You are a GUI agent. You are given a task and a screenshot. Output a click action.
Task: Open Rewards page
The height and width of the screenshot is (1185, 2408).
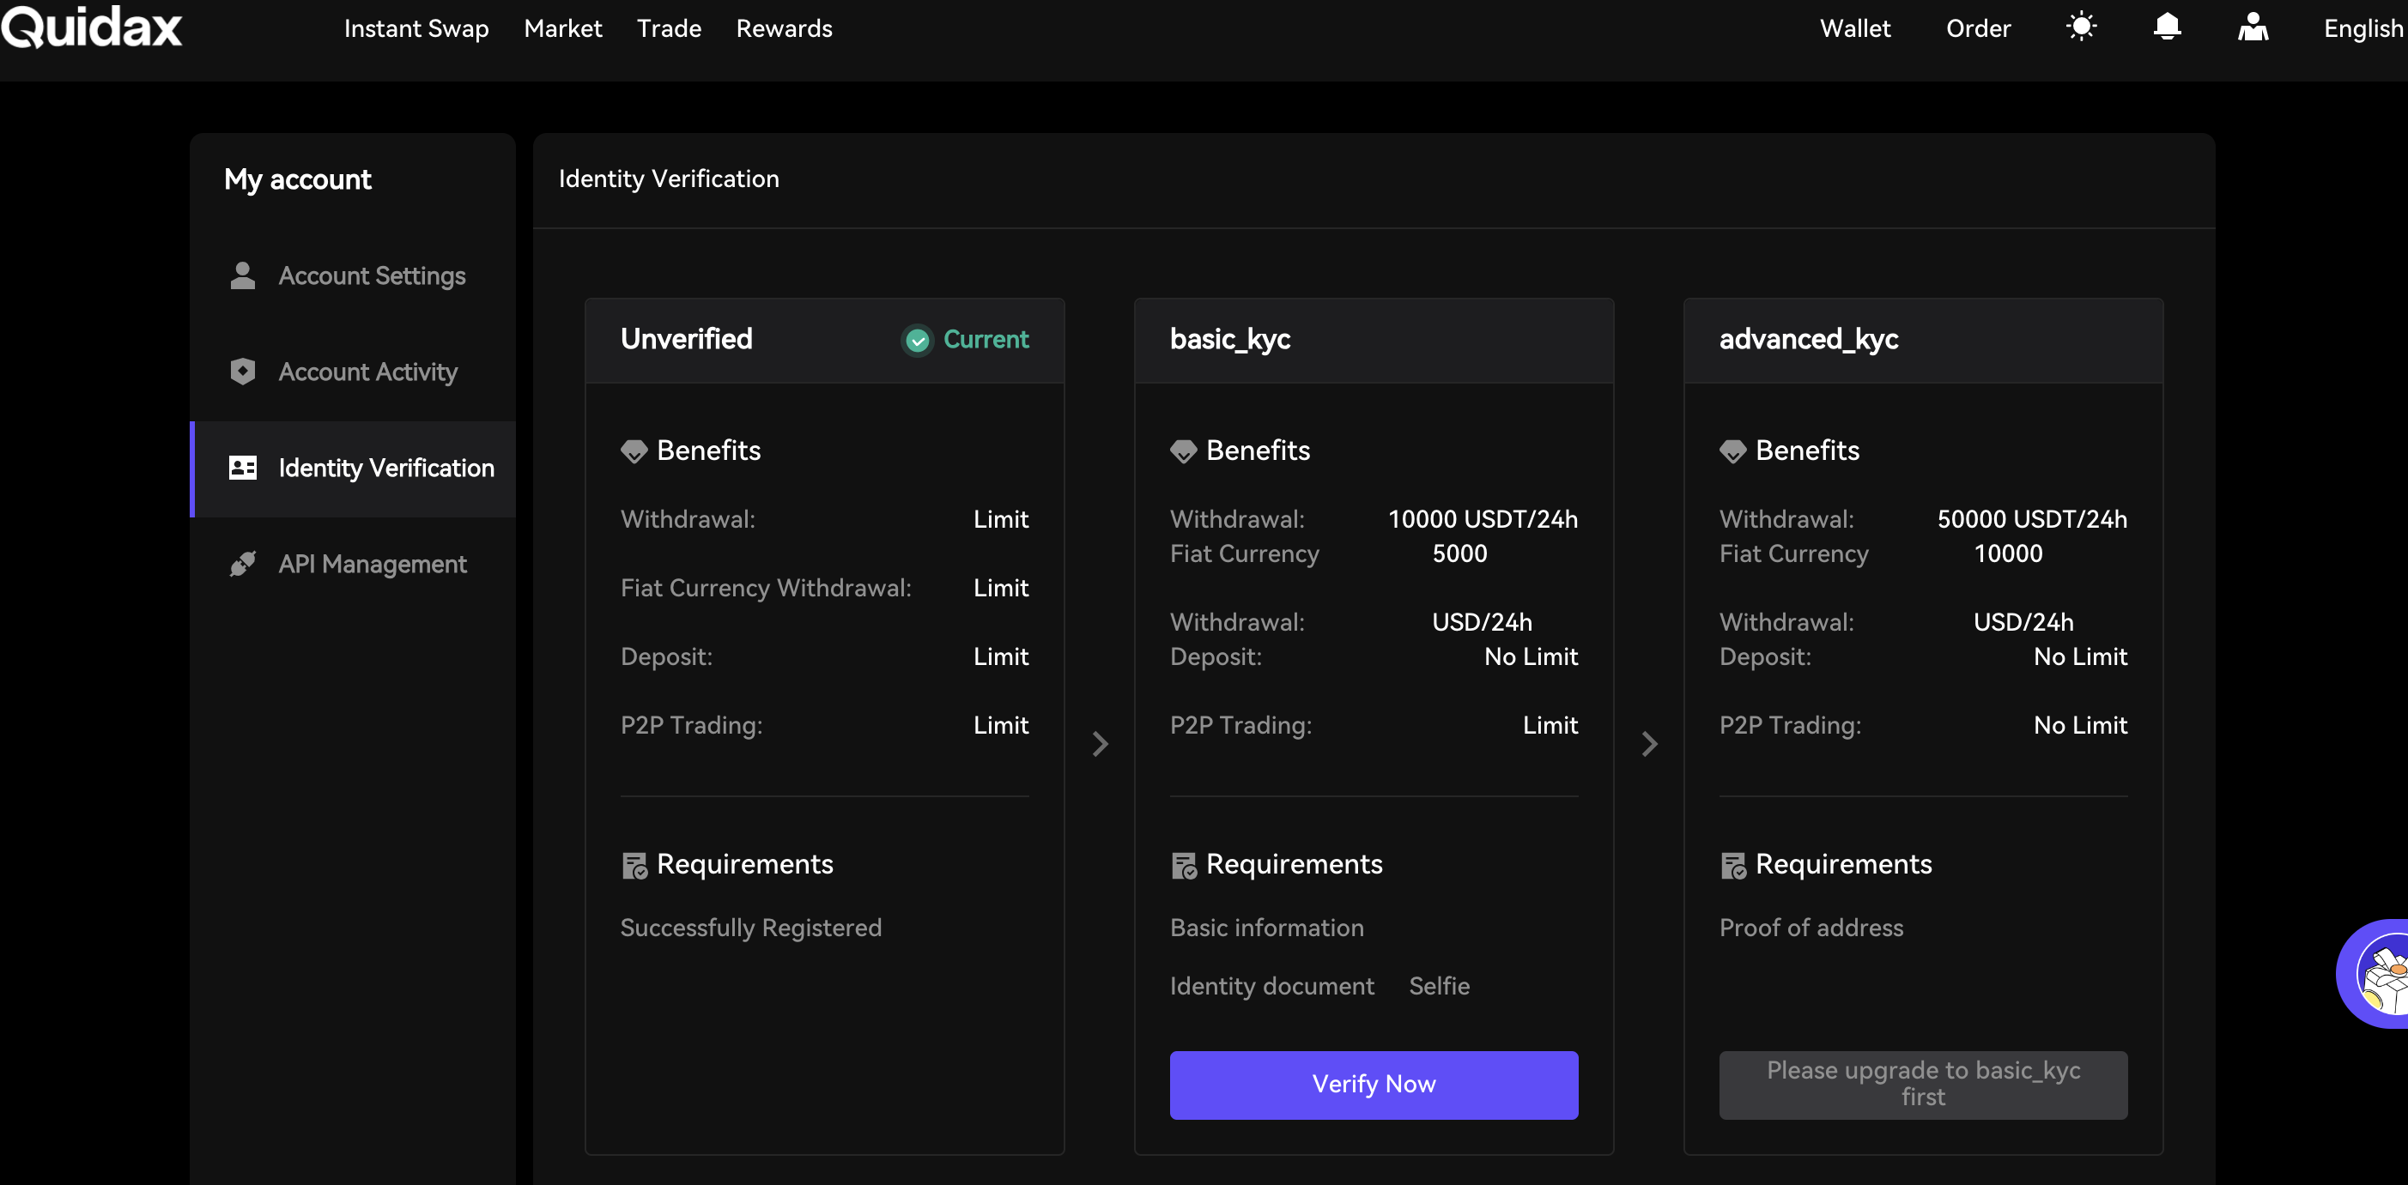[x=783, y=29]
